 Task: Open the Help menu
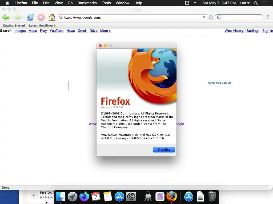(138, 3)
